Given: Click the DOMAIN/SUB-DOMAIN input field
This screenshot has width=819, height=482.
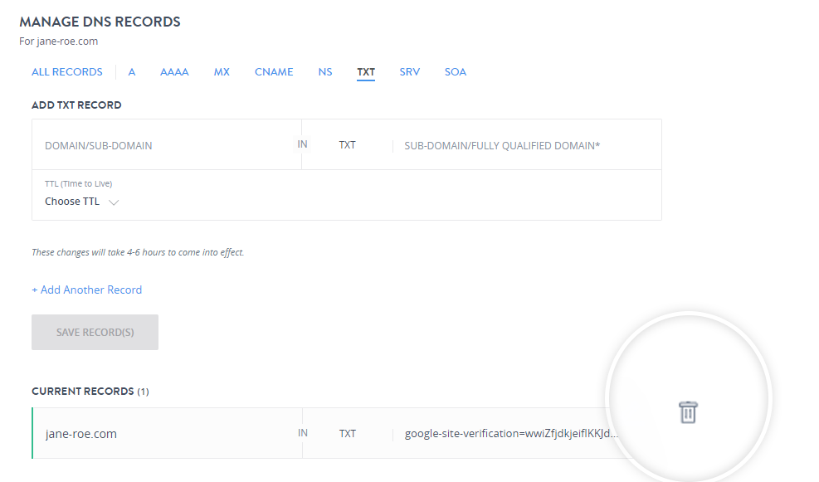Looking at the screenshot, I should [x=166, y=145].
